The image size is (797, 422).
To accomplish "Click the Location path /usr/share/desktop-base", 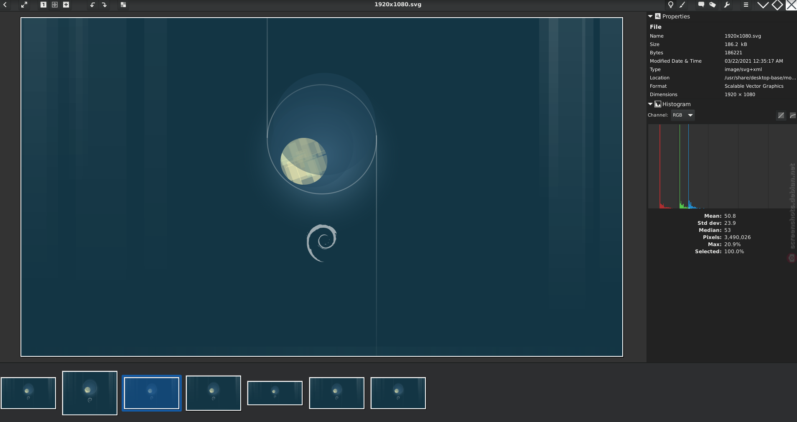I will [x=760, y=78].
